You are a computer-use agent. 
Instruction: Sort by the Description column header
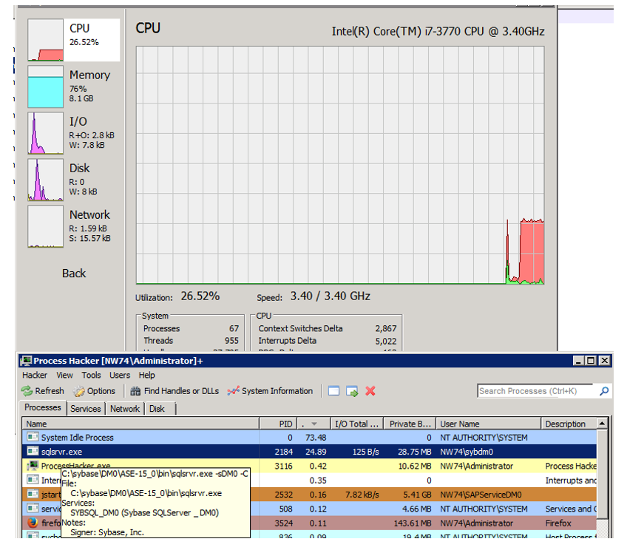pos(569,424)
